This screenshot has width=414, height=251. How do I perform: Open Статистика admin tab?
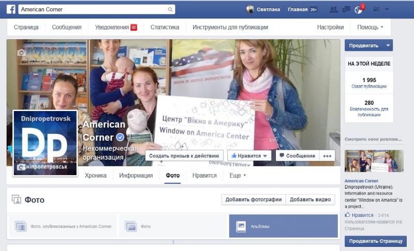tap(165, 27)
